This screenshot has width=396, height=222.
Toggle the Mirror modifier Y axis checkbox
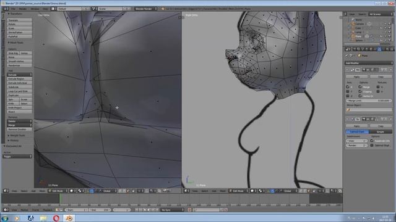click(x=348, y=91)
